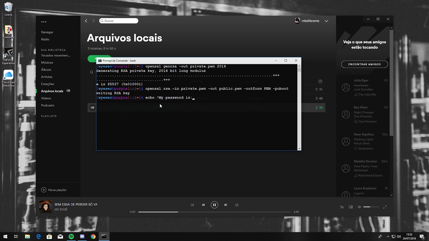Open the devices available icon
Image resolution: width=429 pixels, height=241 pixels.
coord(351,207)
